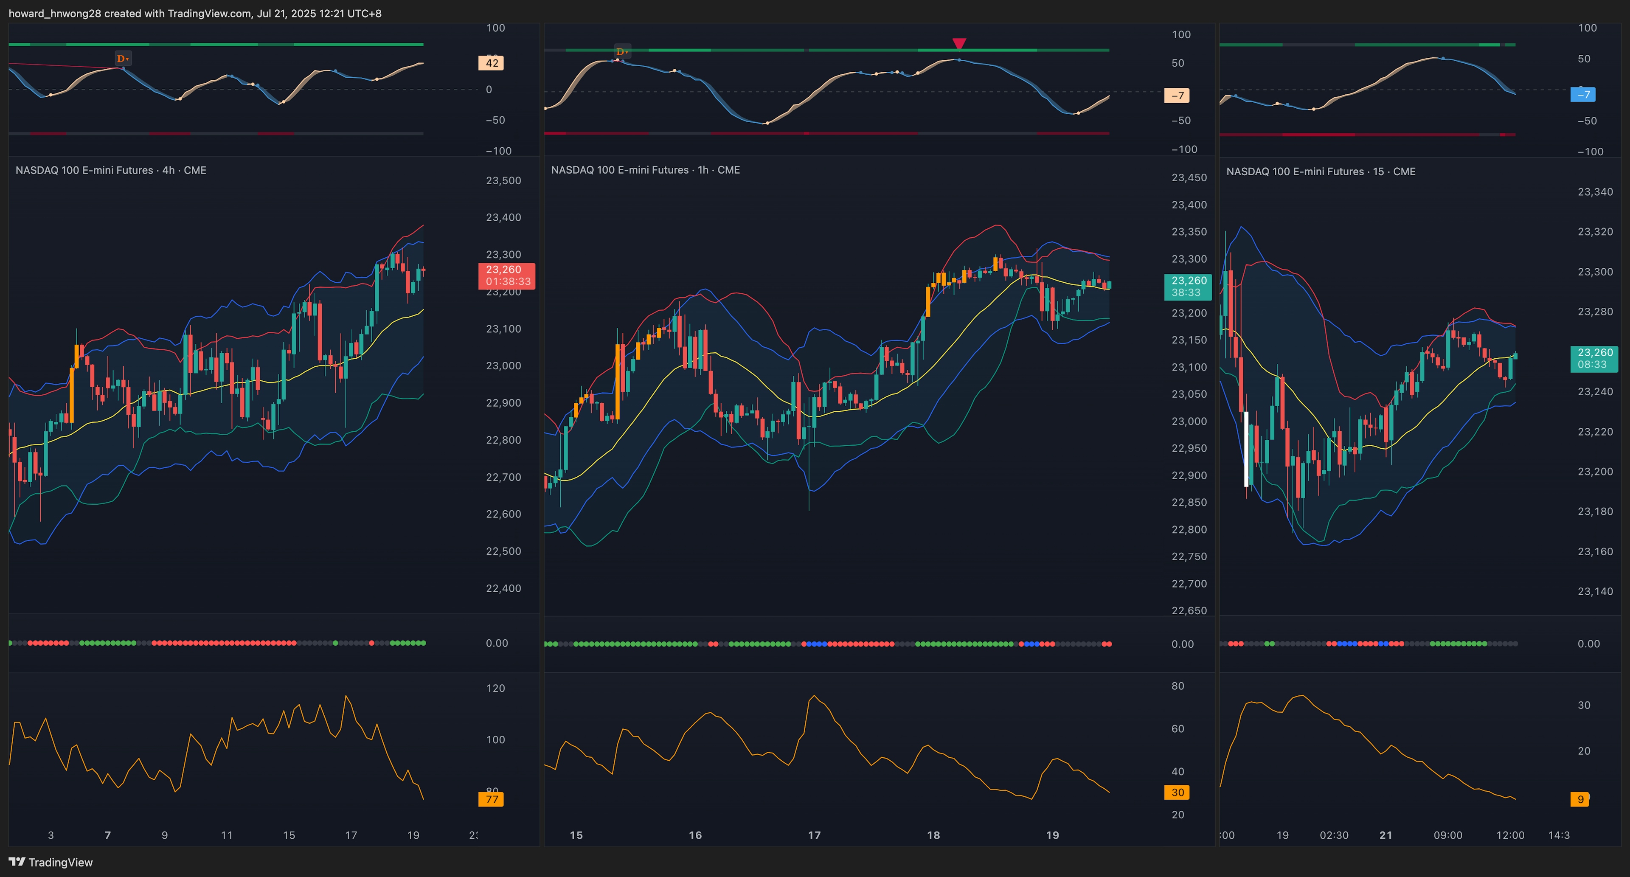Click the orange 77 value label
This screenshot has width=1630, height=877.
pyautogui.click(x=491, y=799)
